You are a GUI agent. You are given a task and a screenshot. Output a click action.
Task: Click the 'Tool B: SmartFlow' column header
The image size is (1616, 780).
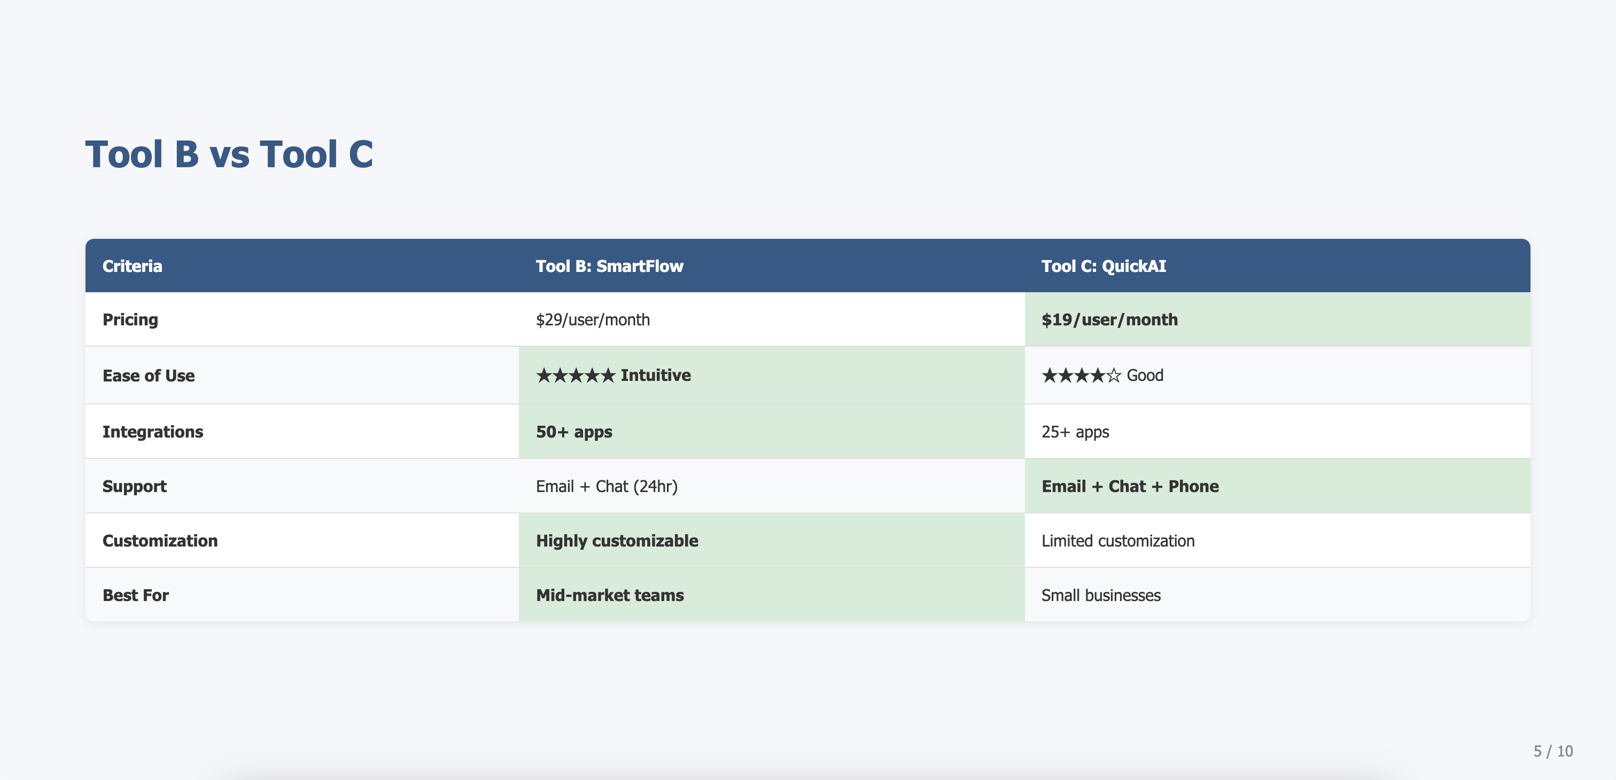coord(609,266)
